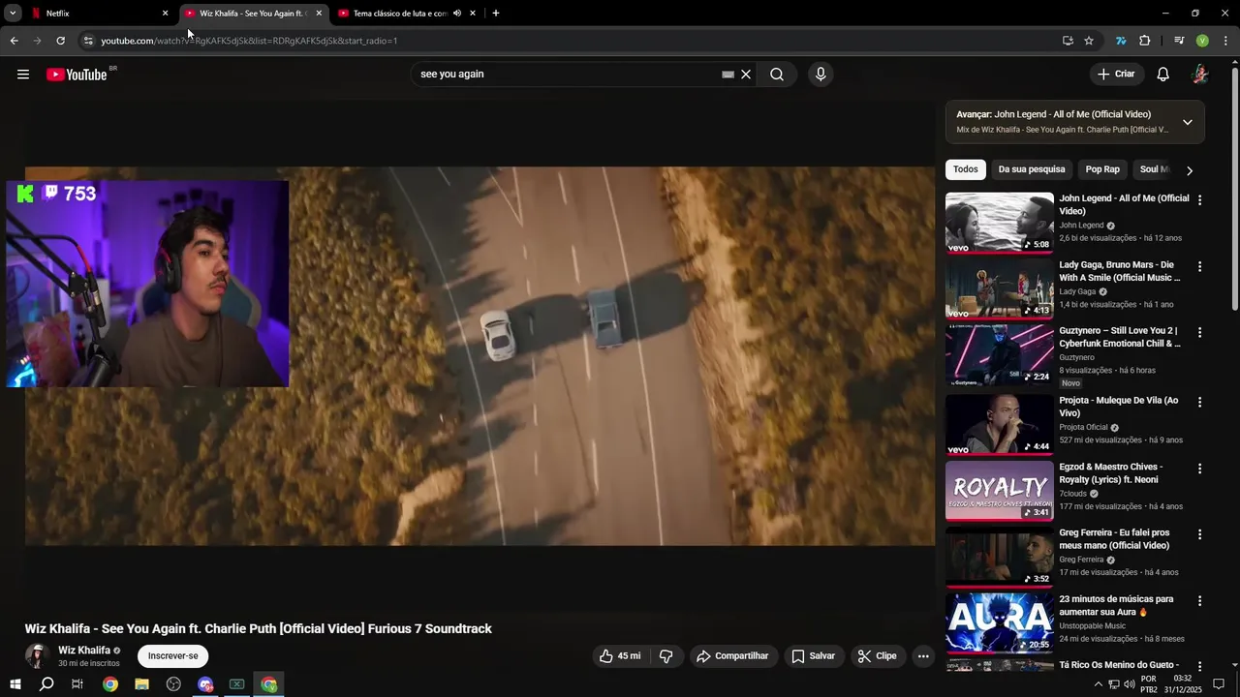Mute audio on Tema clássico tab
1240x697 pixels.
tap(457, 14)
